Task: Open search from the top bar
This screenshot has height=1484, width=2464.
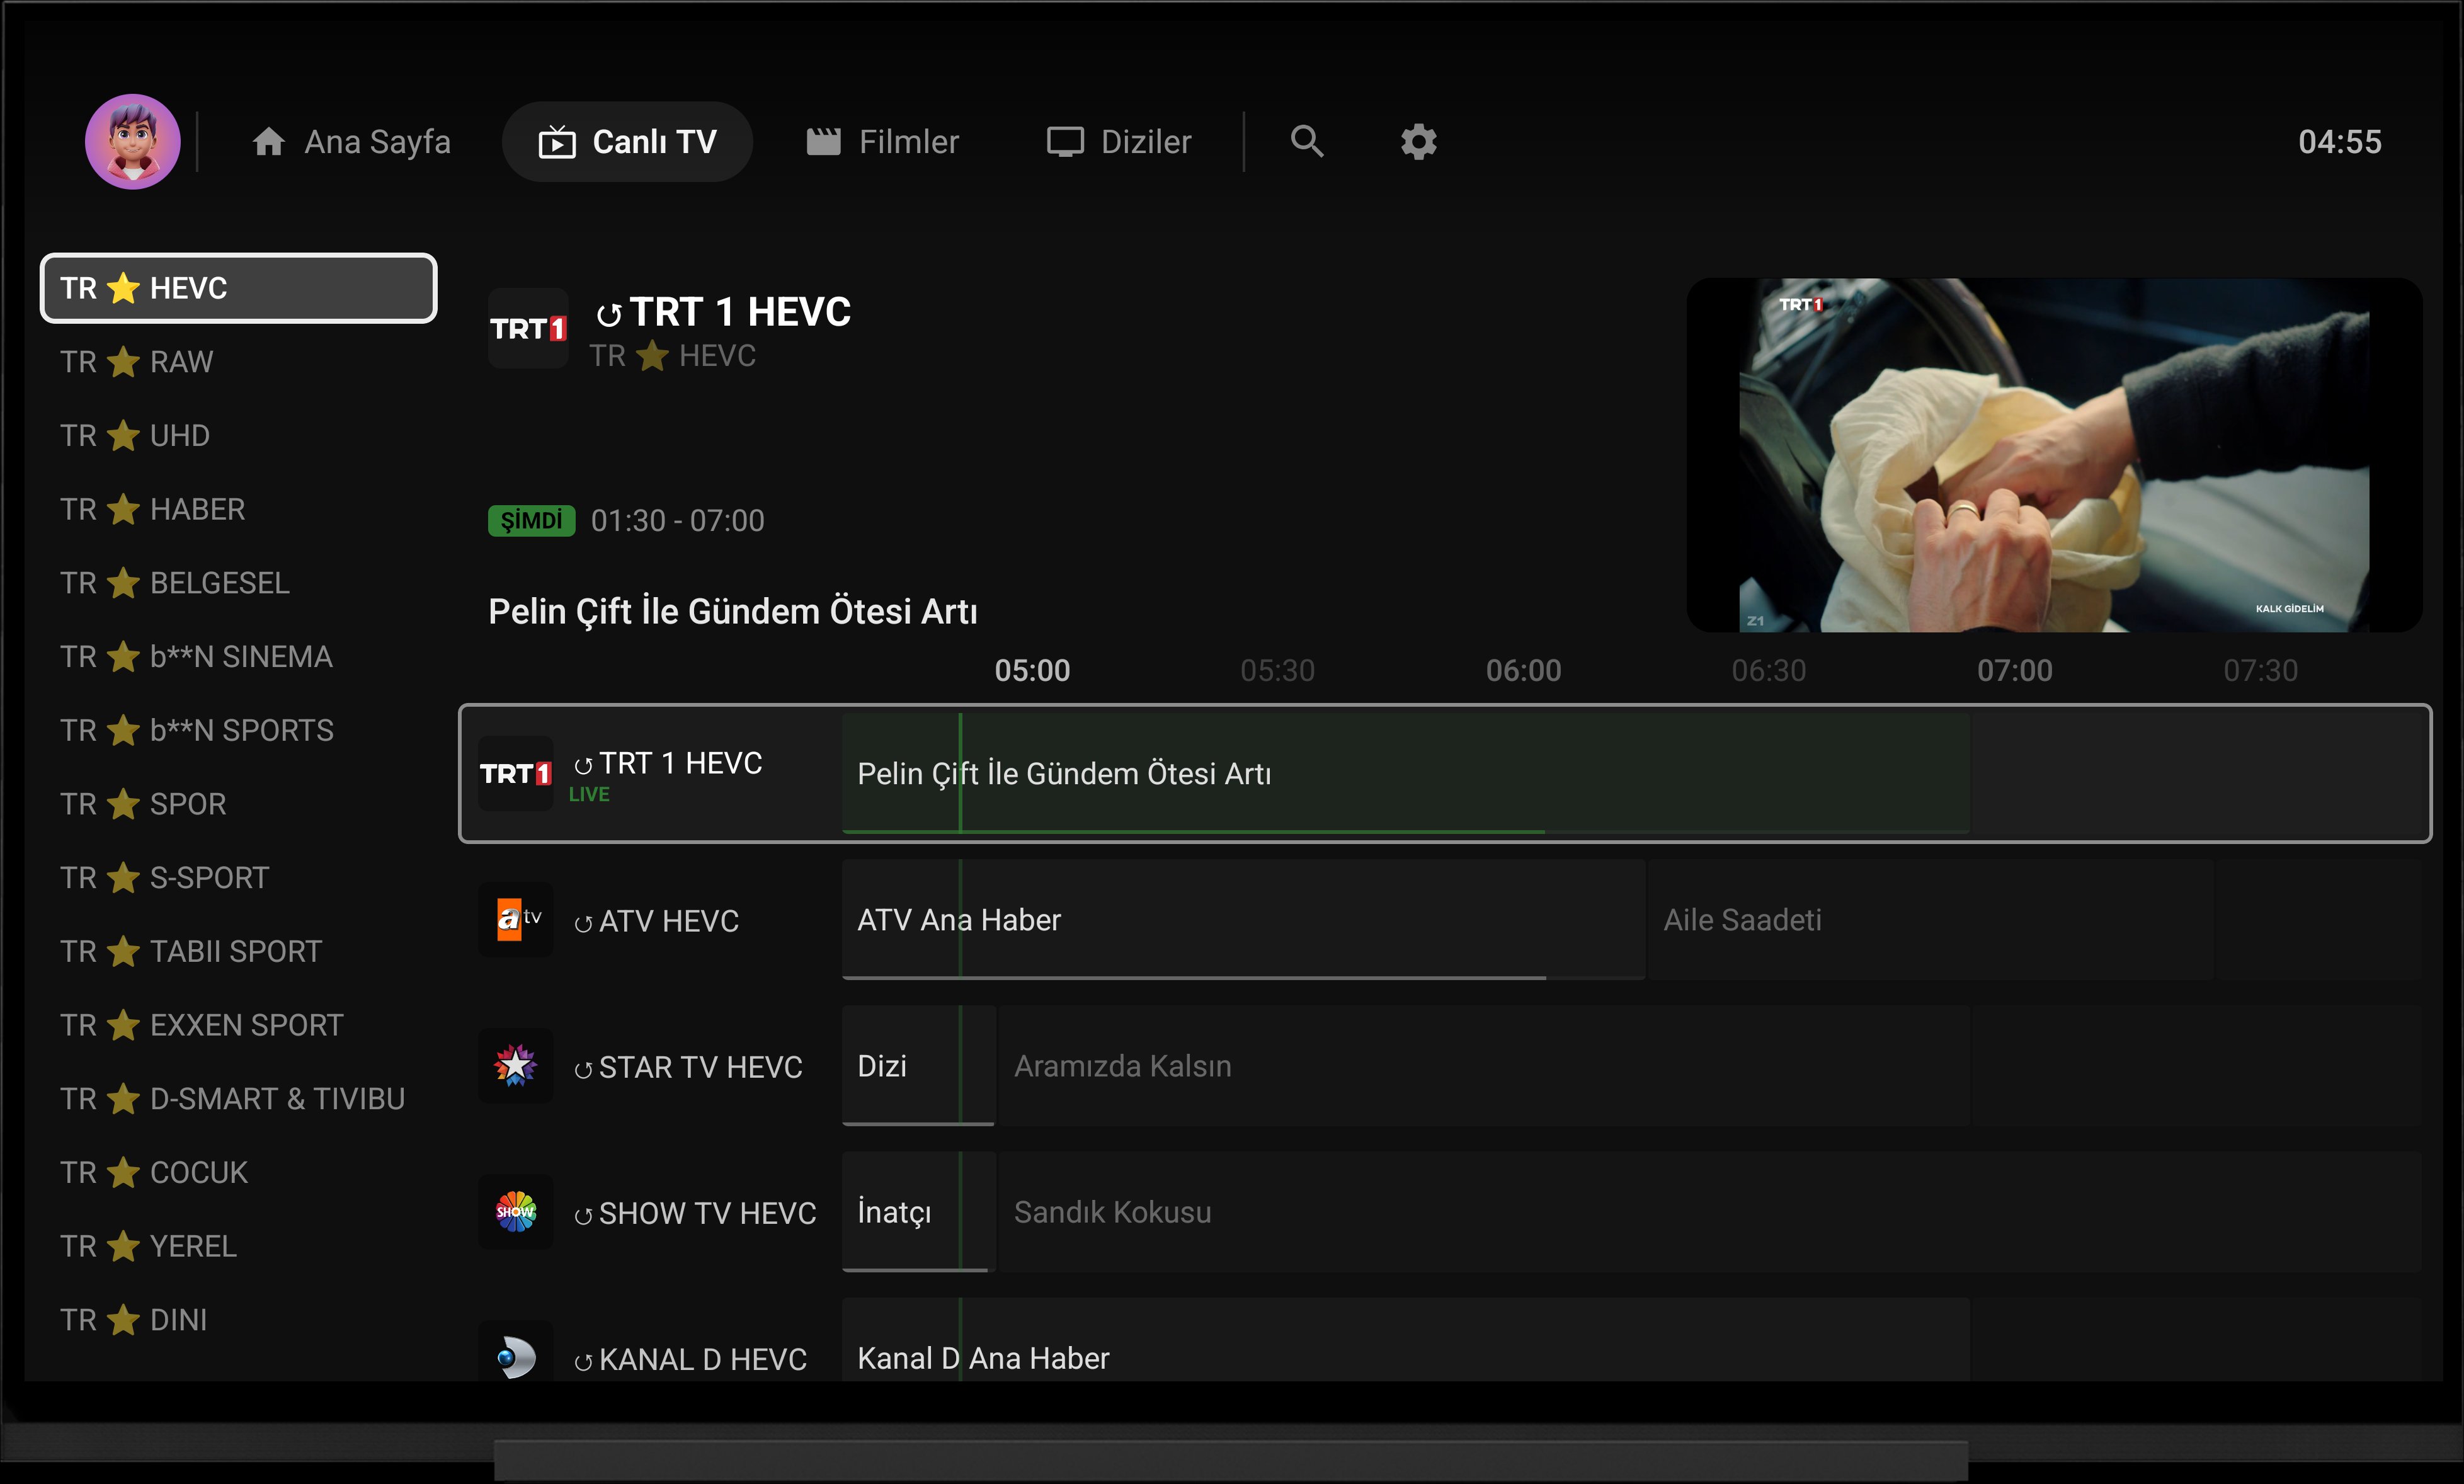Action: 1307,141
